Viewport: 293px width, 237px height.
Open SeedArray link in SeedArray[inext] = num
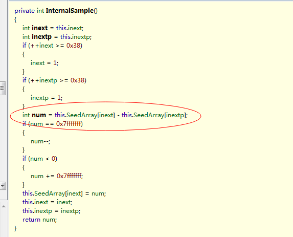pyautogui.click(x=50, y=193)
